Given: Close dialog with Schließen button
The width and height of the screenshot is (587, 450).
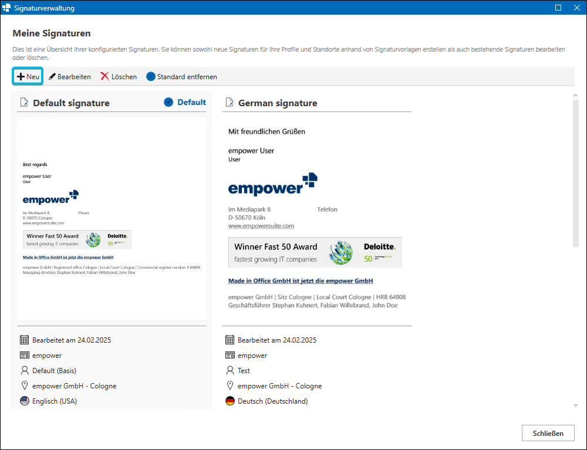Looking at the screenshot, I should (548, 433).
